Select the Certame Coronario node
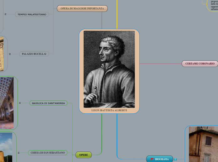Viewport: 218px width, 162px height. pos(200,64)
